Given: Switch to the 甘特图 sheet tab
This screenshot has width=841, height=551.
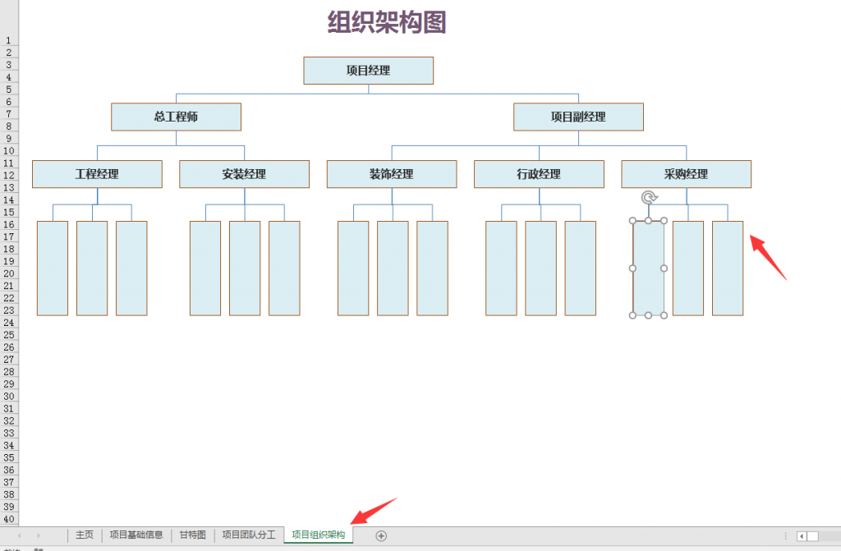Looking at the screenshot, I should tap(191, 534).
